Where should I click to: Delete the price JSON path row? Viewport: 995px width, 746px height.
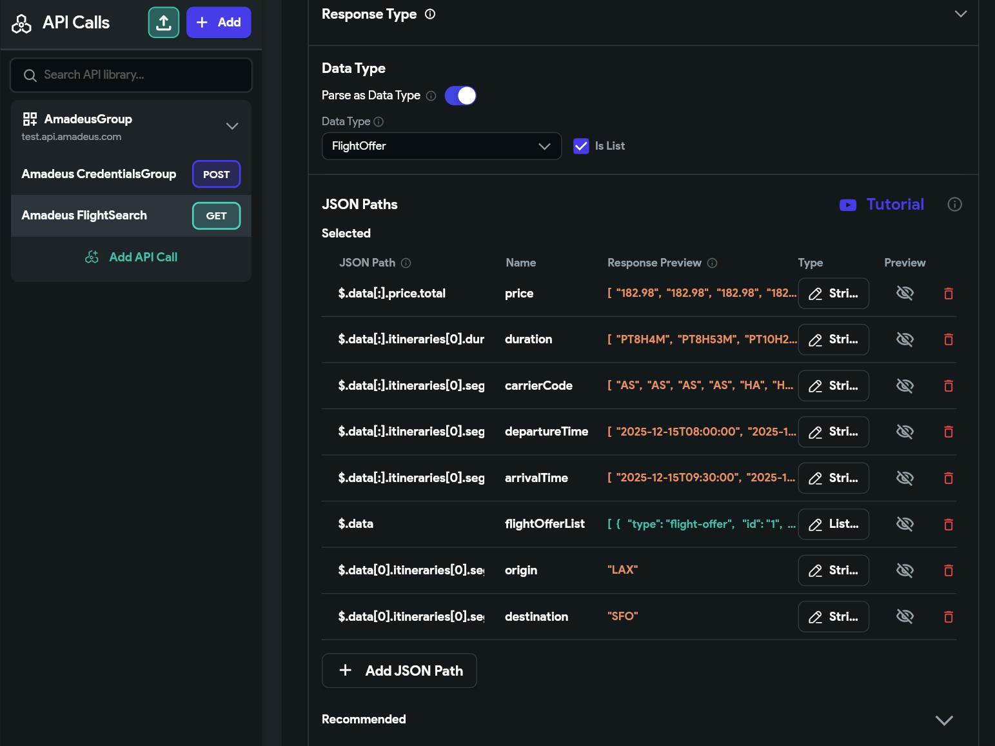(x=948, y=294)
